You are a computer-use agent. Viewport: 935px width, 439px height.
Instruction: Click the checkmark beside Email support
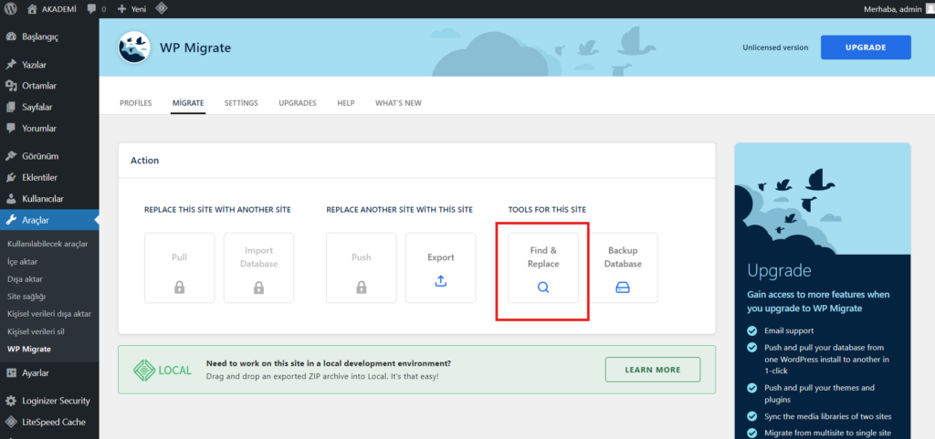(752, 330)
